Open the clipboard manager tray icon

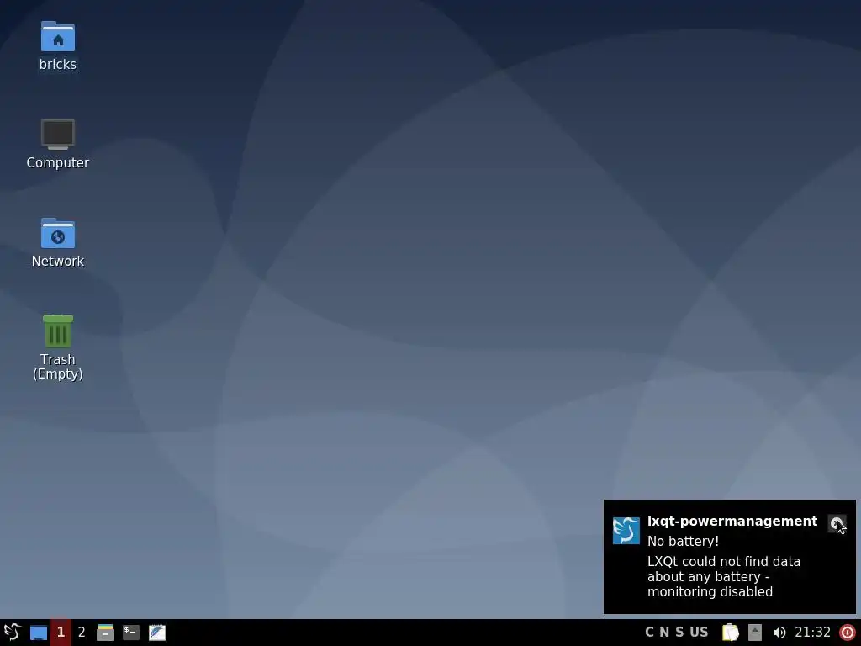(731, 633)
